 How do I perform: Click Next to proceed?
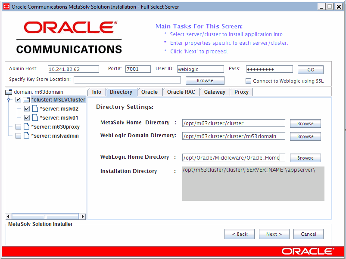pos(274,234)
